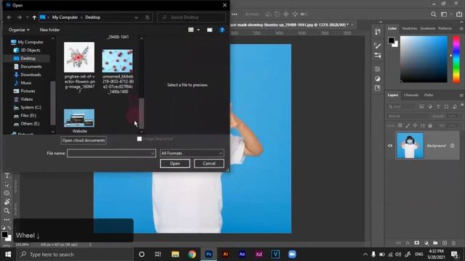Open the All Formats dropdown
The height and width of the screenshot is (261, 465).
192,153
